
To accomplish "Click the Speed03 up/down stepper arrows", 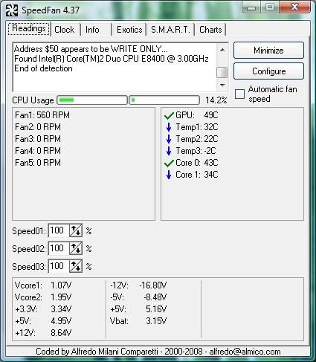I will pos(76,266).
